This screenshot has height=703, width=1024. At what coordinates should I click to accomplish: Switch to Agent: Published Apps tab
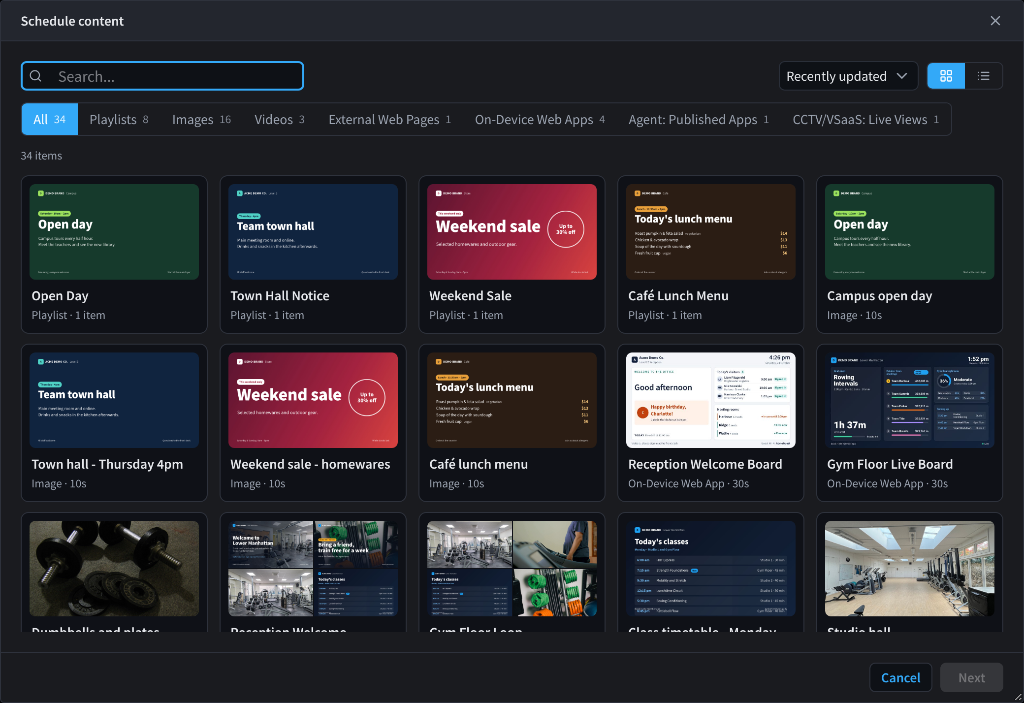(x=699, y=119)
